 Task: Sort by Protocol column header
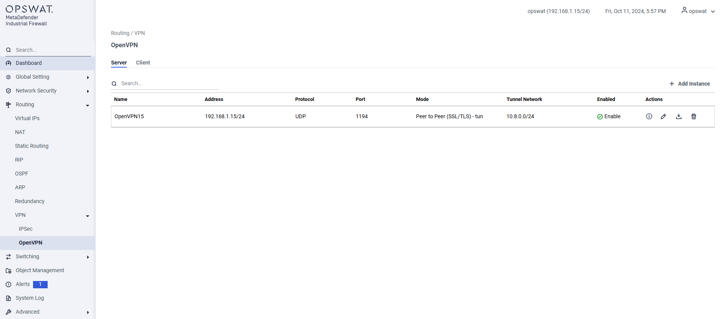[305, 99]
